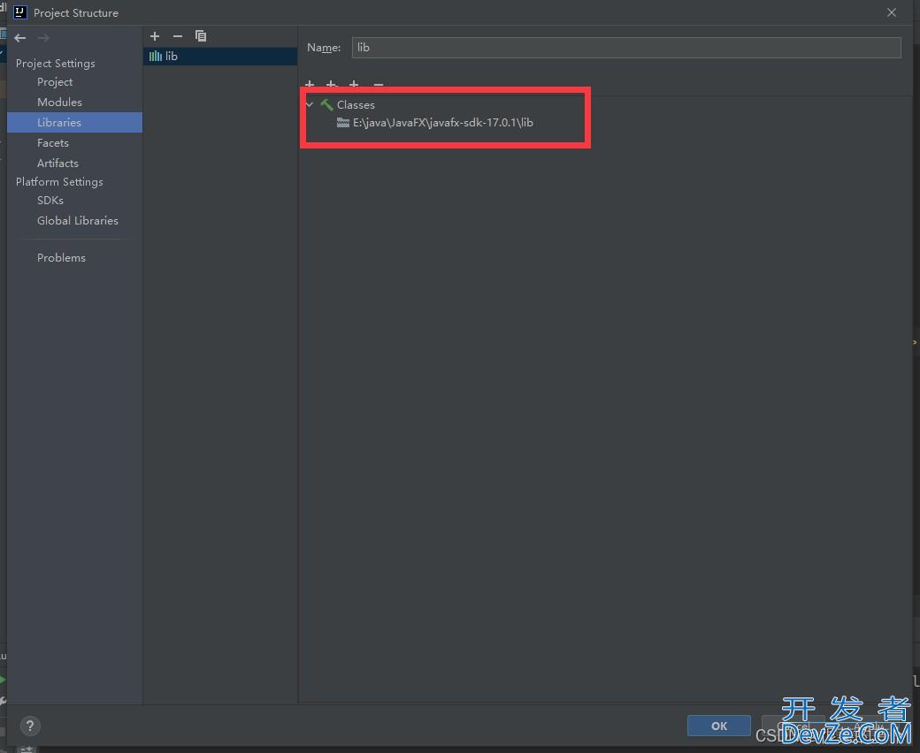This screenshot has width=920, height=753.
Task: Click the IntelliJ logo in title bar
Action: [19, 12]
